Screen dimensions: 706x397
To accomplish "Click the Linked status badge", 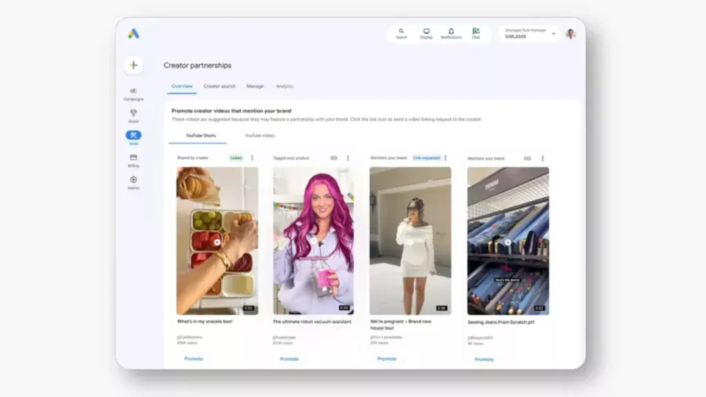I will click(236, 158).
